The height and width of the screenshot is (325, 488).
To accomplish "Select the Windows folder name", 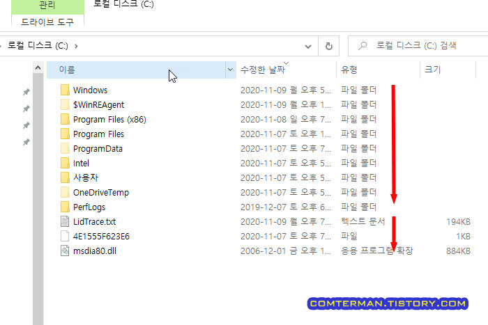I will 90,90.
